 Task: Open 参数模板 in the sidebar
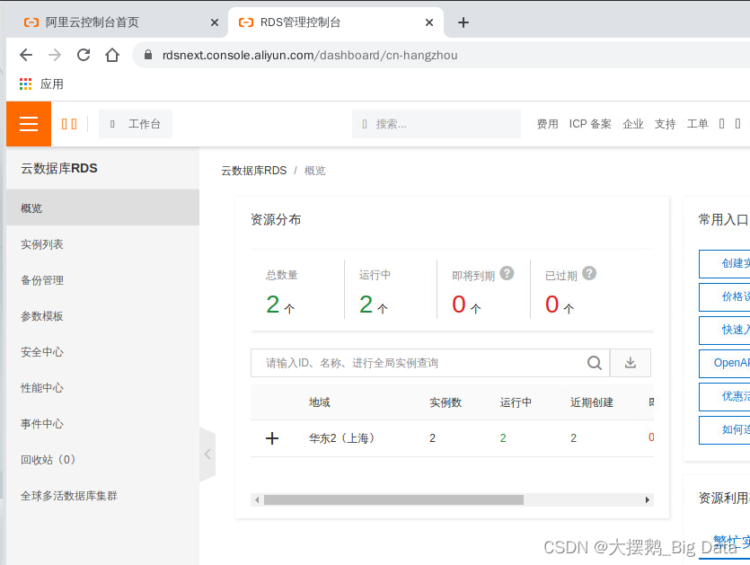click(102, 316)
